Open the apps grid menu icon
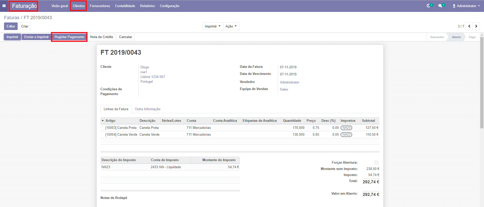This screenshot has width=484, height=207. (x=4, y=6)
